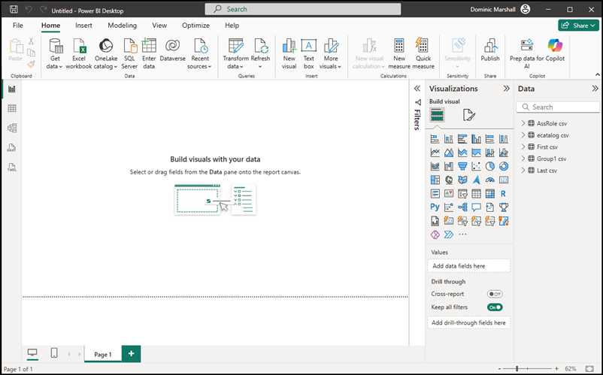Open the Modeling ribbon tab

click(x=122, y=26)
